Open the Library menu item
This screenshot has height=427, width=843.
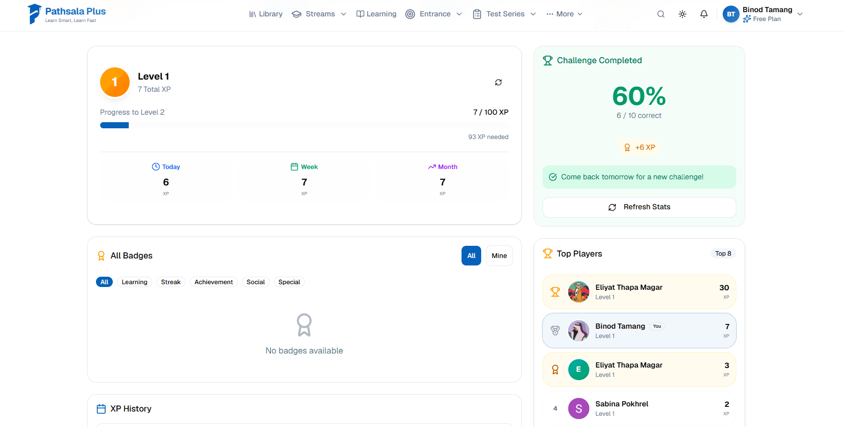point(266,14)
